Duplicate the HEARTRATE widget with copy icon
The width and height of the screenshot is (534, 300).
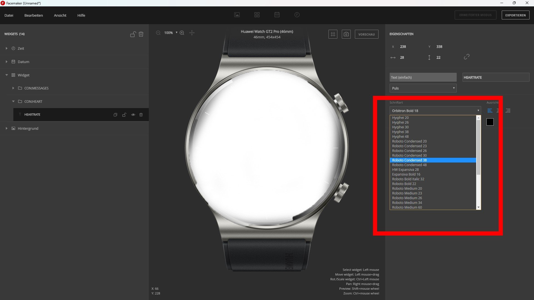[x=115, y=115]
